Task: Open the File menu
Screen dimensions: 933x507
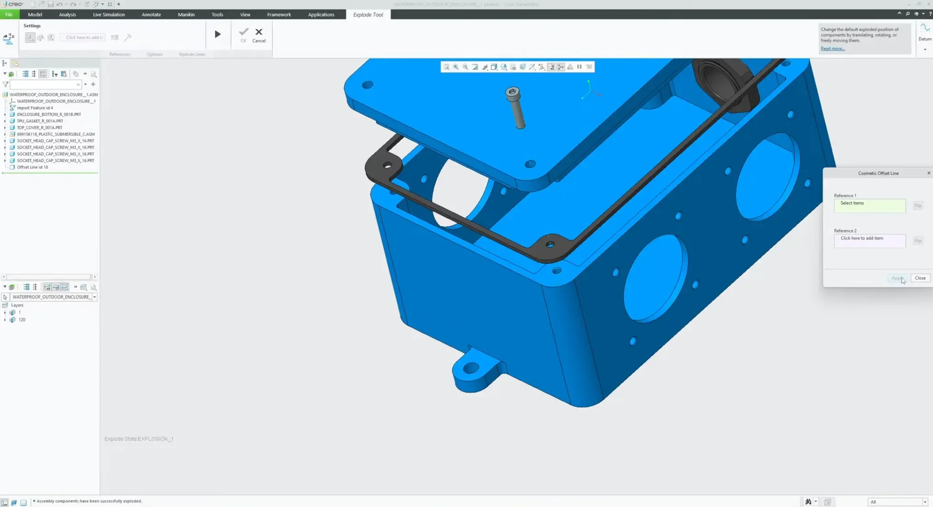Action: pos(9,15)
